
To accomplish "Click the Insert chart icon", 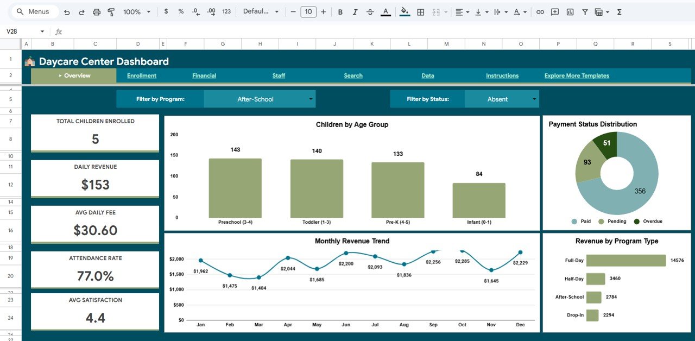I will click(570, 11).
